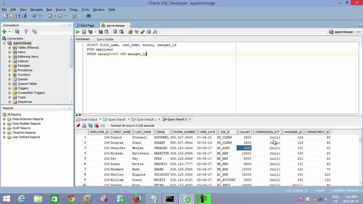Open the connection dropdown labeled apprentissage
This screenshot has width=363, height=204.
pyautogui.click(x=344, y=32)
